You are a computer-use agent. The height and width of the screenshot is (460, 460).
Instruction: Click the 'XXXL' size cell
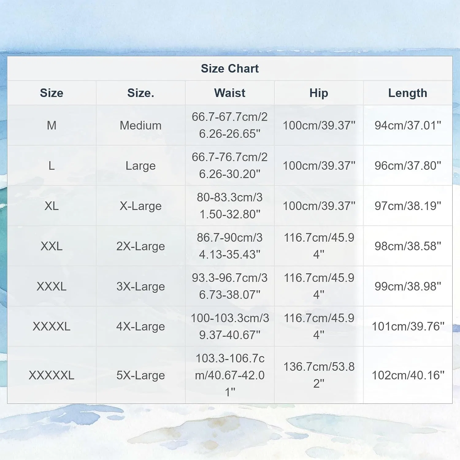click(52, 286)
